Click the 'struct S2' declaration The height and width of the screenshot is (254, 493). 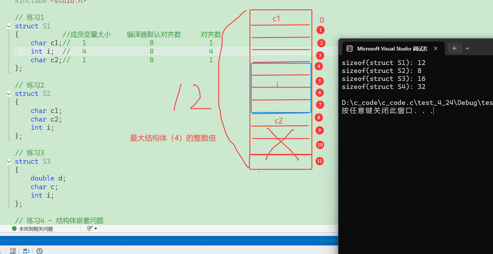pyautogui.click(x=32, y=94)
